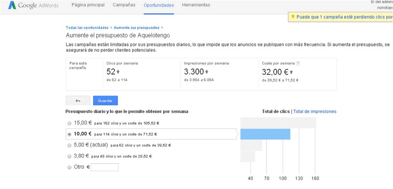
Task: Open the Aumente sus presupuestos breadcrumb link
Action: tap(137, 28)
